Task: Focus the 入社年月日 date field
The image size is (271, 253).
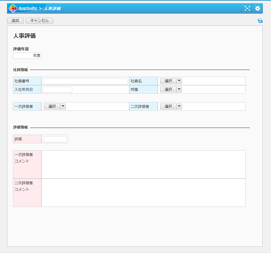Action: click(58, 90)
